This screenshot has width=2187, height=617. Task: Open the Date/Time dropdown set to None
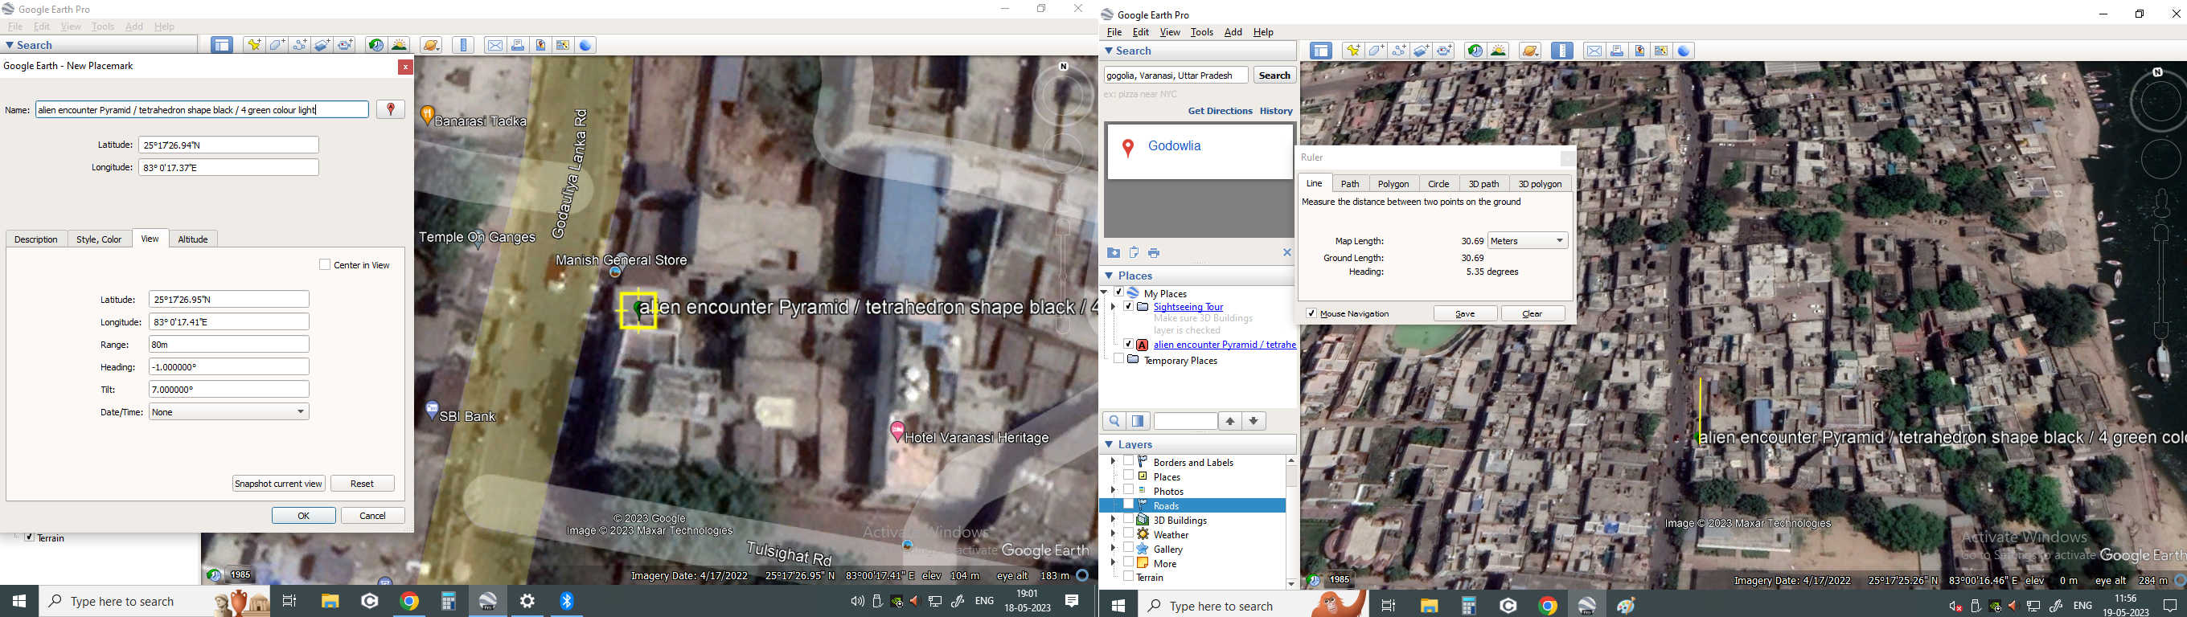coord(229,411)
